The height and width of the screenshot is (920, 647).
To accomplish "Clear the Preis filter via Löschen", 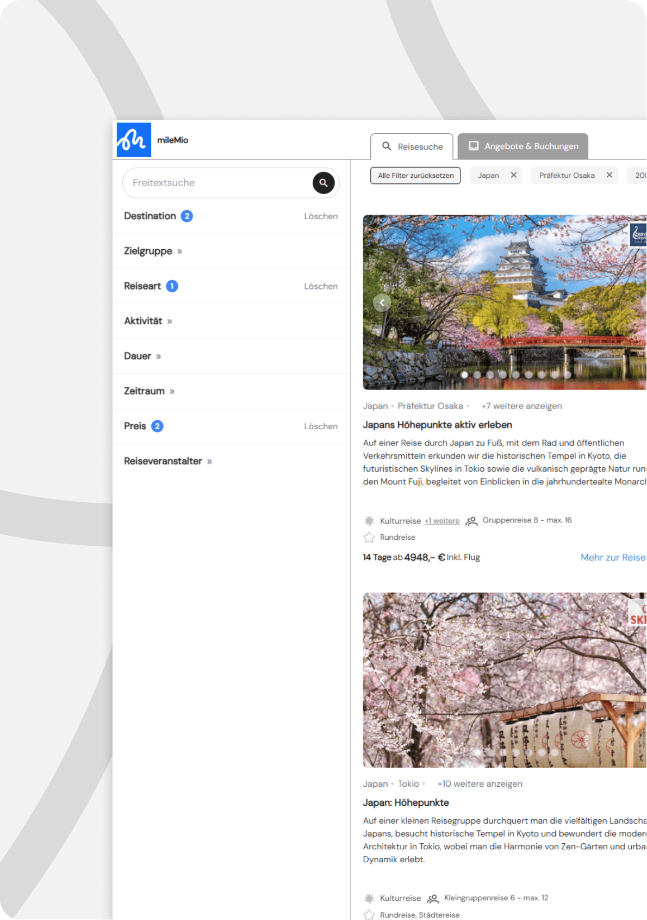I will click(321, 426).
